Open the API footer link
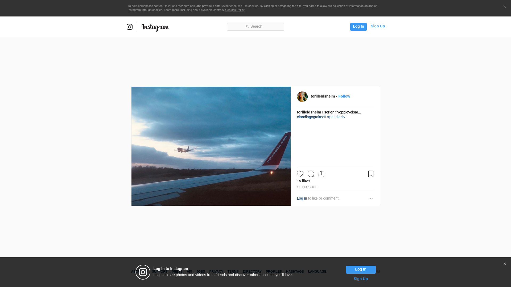The width and height of the screenshot is (511, 287). pyautogui.click(x=189, y=272)
